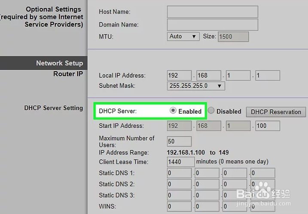Select the DHCP Server Enabled radio button
Screen dimensions: 308x214
[x=173, y=111]
